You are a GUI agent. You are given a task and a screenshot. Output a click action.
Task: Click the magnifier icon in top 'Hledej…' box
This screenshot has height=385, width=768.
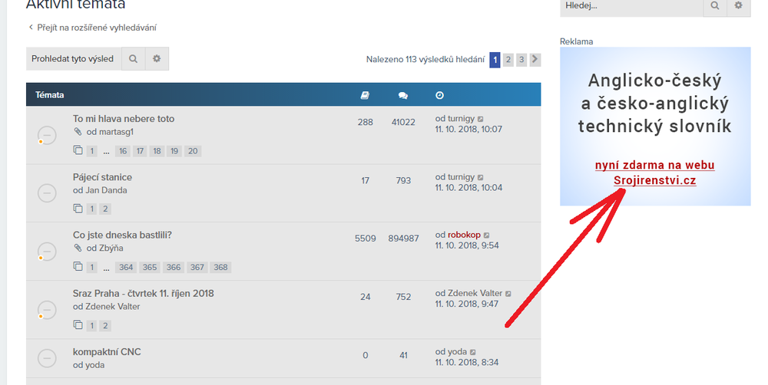pos(715,5)
